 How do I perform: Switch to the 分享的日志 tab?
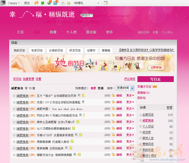56,50
